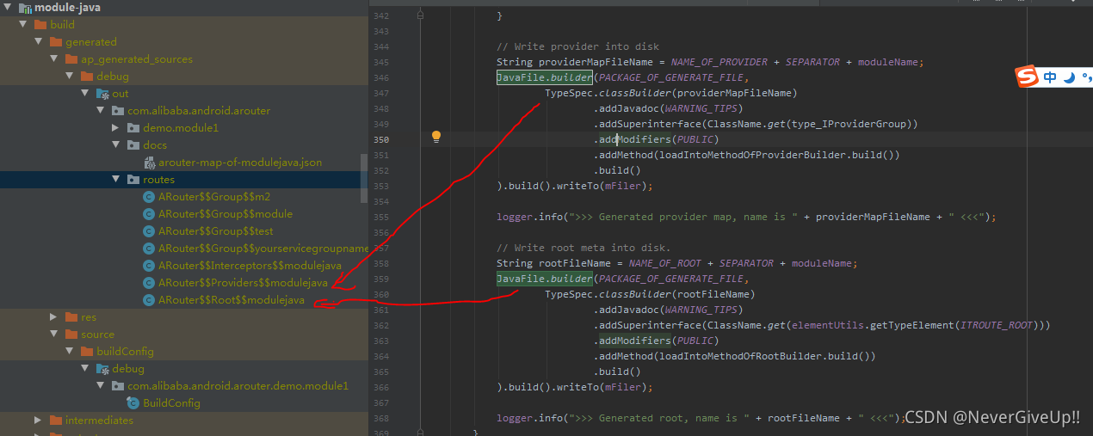Click 'providerMapFileName' in line 345 declaration
The width and height of the screenshot is (1093, 436).
coord(596,62)
